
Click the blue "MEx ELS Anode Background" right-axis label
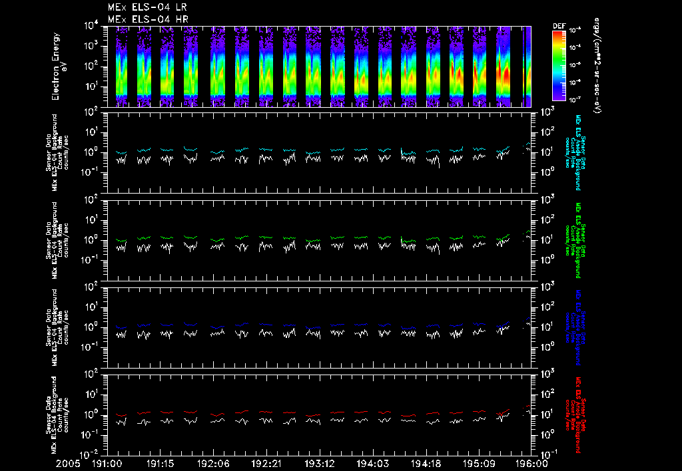click(x=577, y=327)
